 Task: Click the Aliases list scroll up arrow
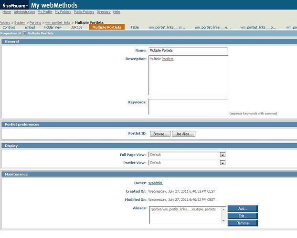[223, 209]
